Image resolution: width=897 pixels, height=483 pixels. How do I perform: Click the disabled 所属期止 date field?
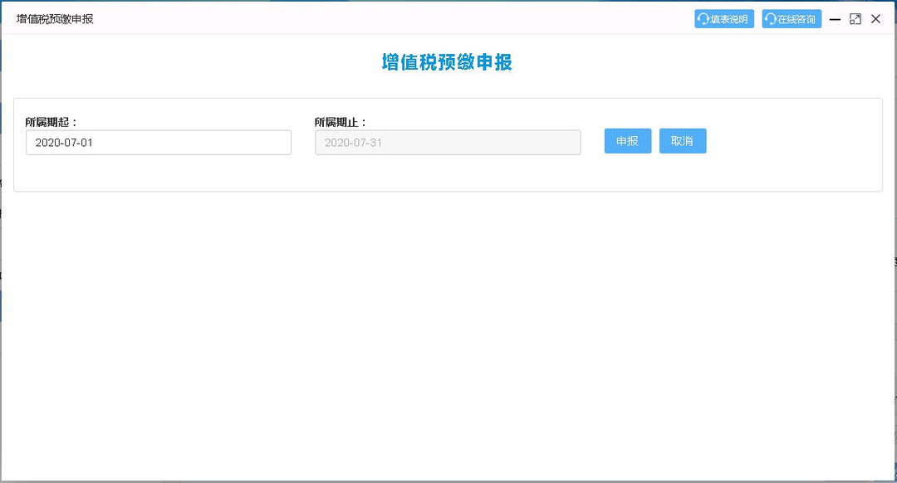click(448, 143)
